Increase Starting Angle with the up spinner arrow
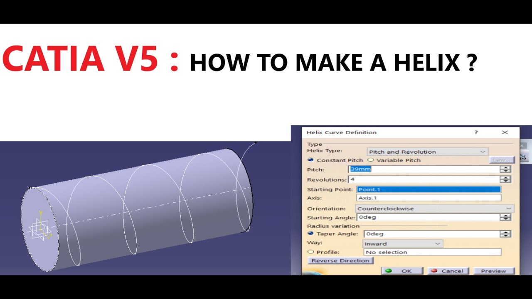 coord(505,216)
